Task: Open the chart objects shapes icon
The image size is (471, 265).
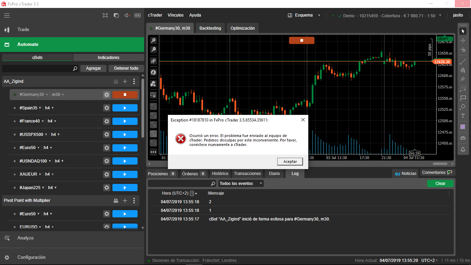Action: click(153, 84)
